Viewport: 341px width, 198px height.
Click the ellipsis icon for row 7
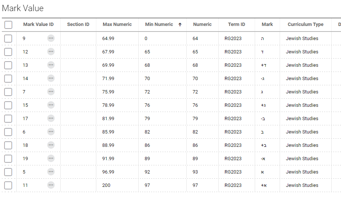point(51,92)
